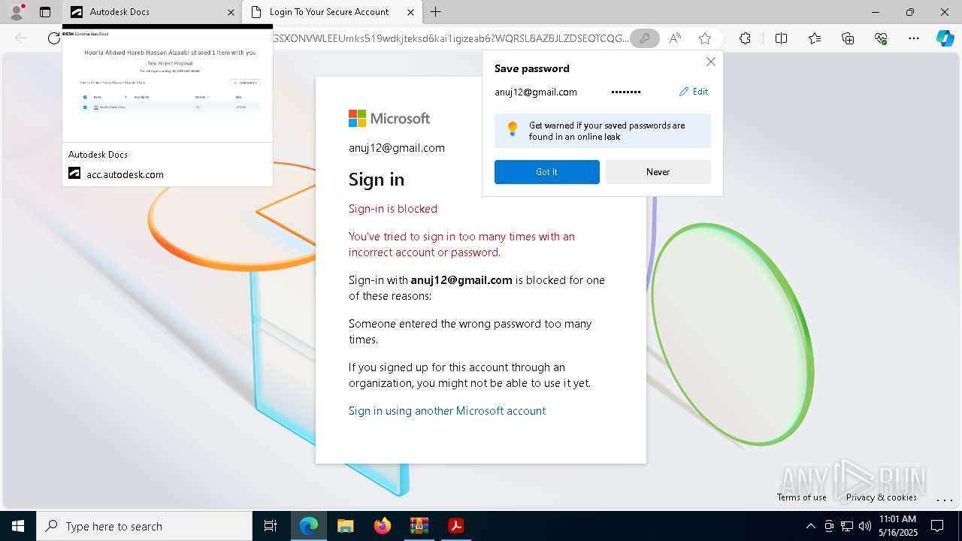
Task: Open Terms of use link
Action: pyautogui.click(x=802, y=497)
